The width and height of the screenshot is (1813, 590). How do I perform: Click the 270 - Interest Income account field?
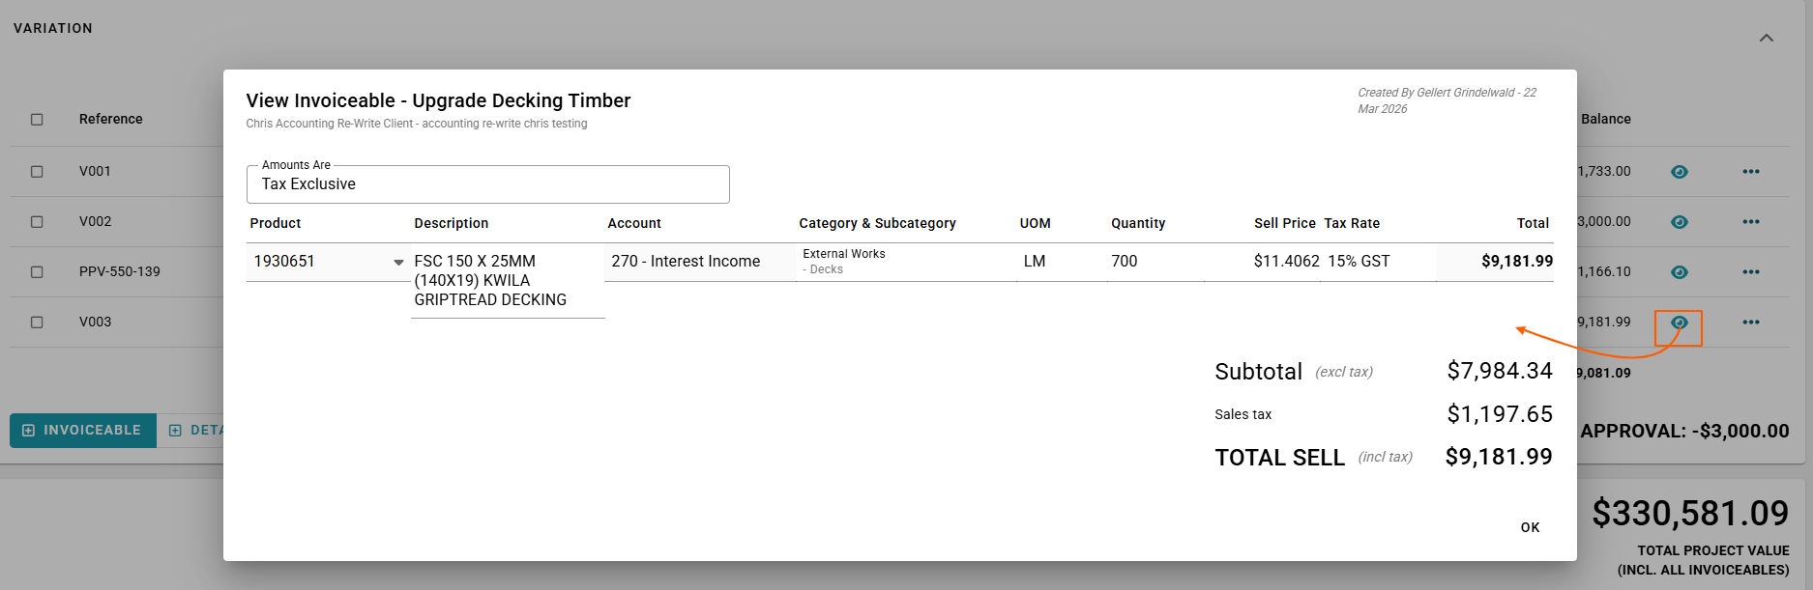(698, 262)
